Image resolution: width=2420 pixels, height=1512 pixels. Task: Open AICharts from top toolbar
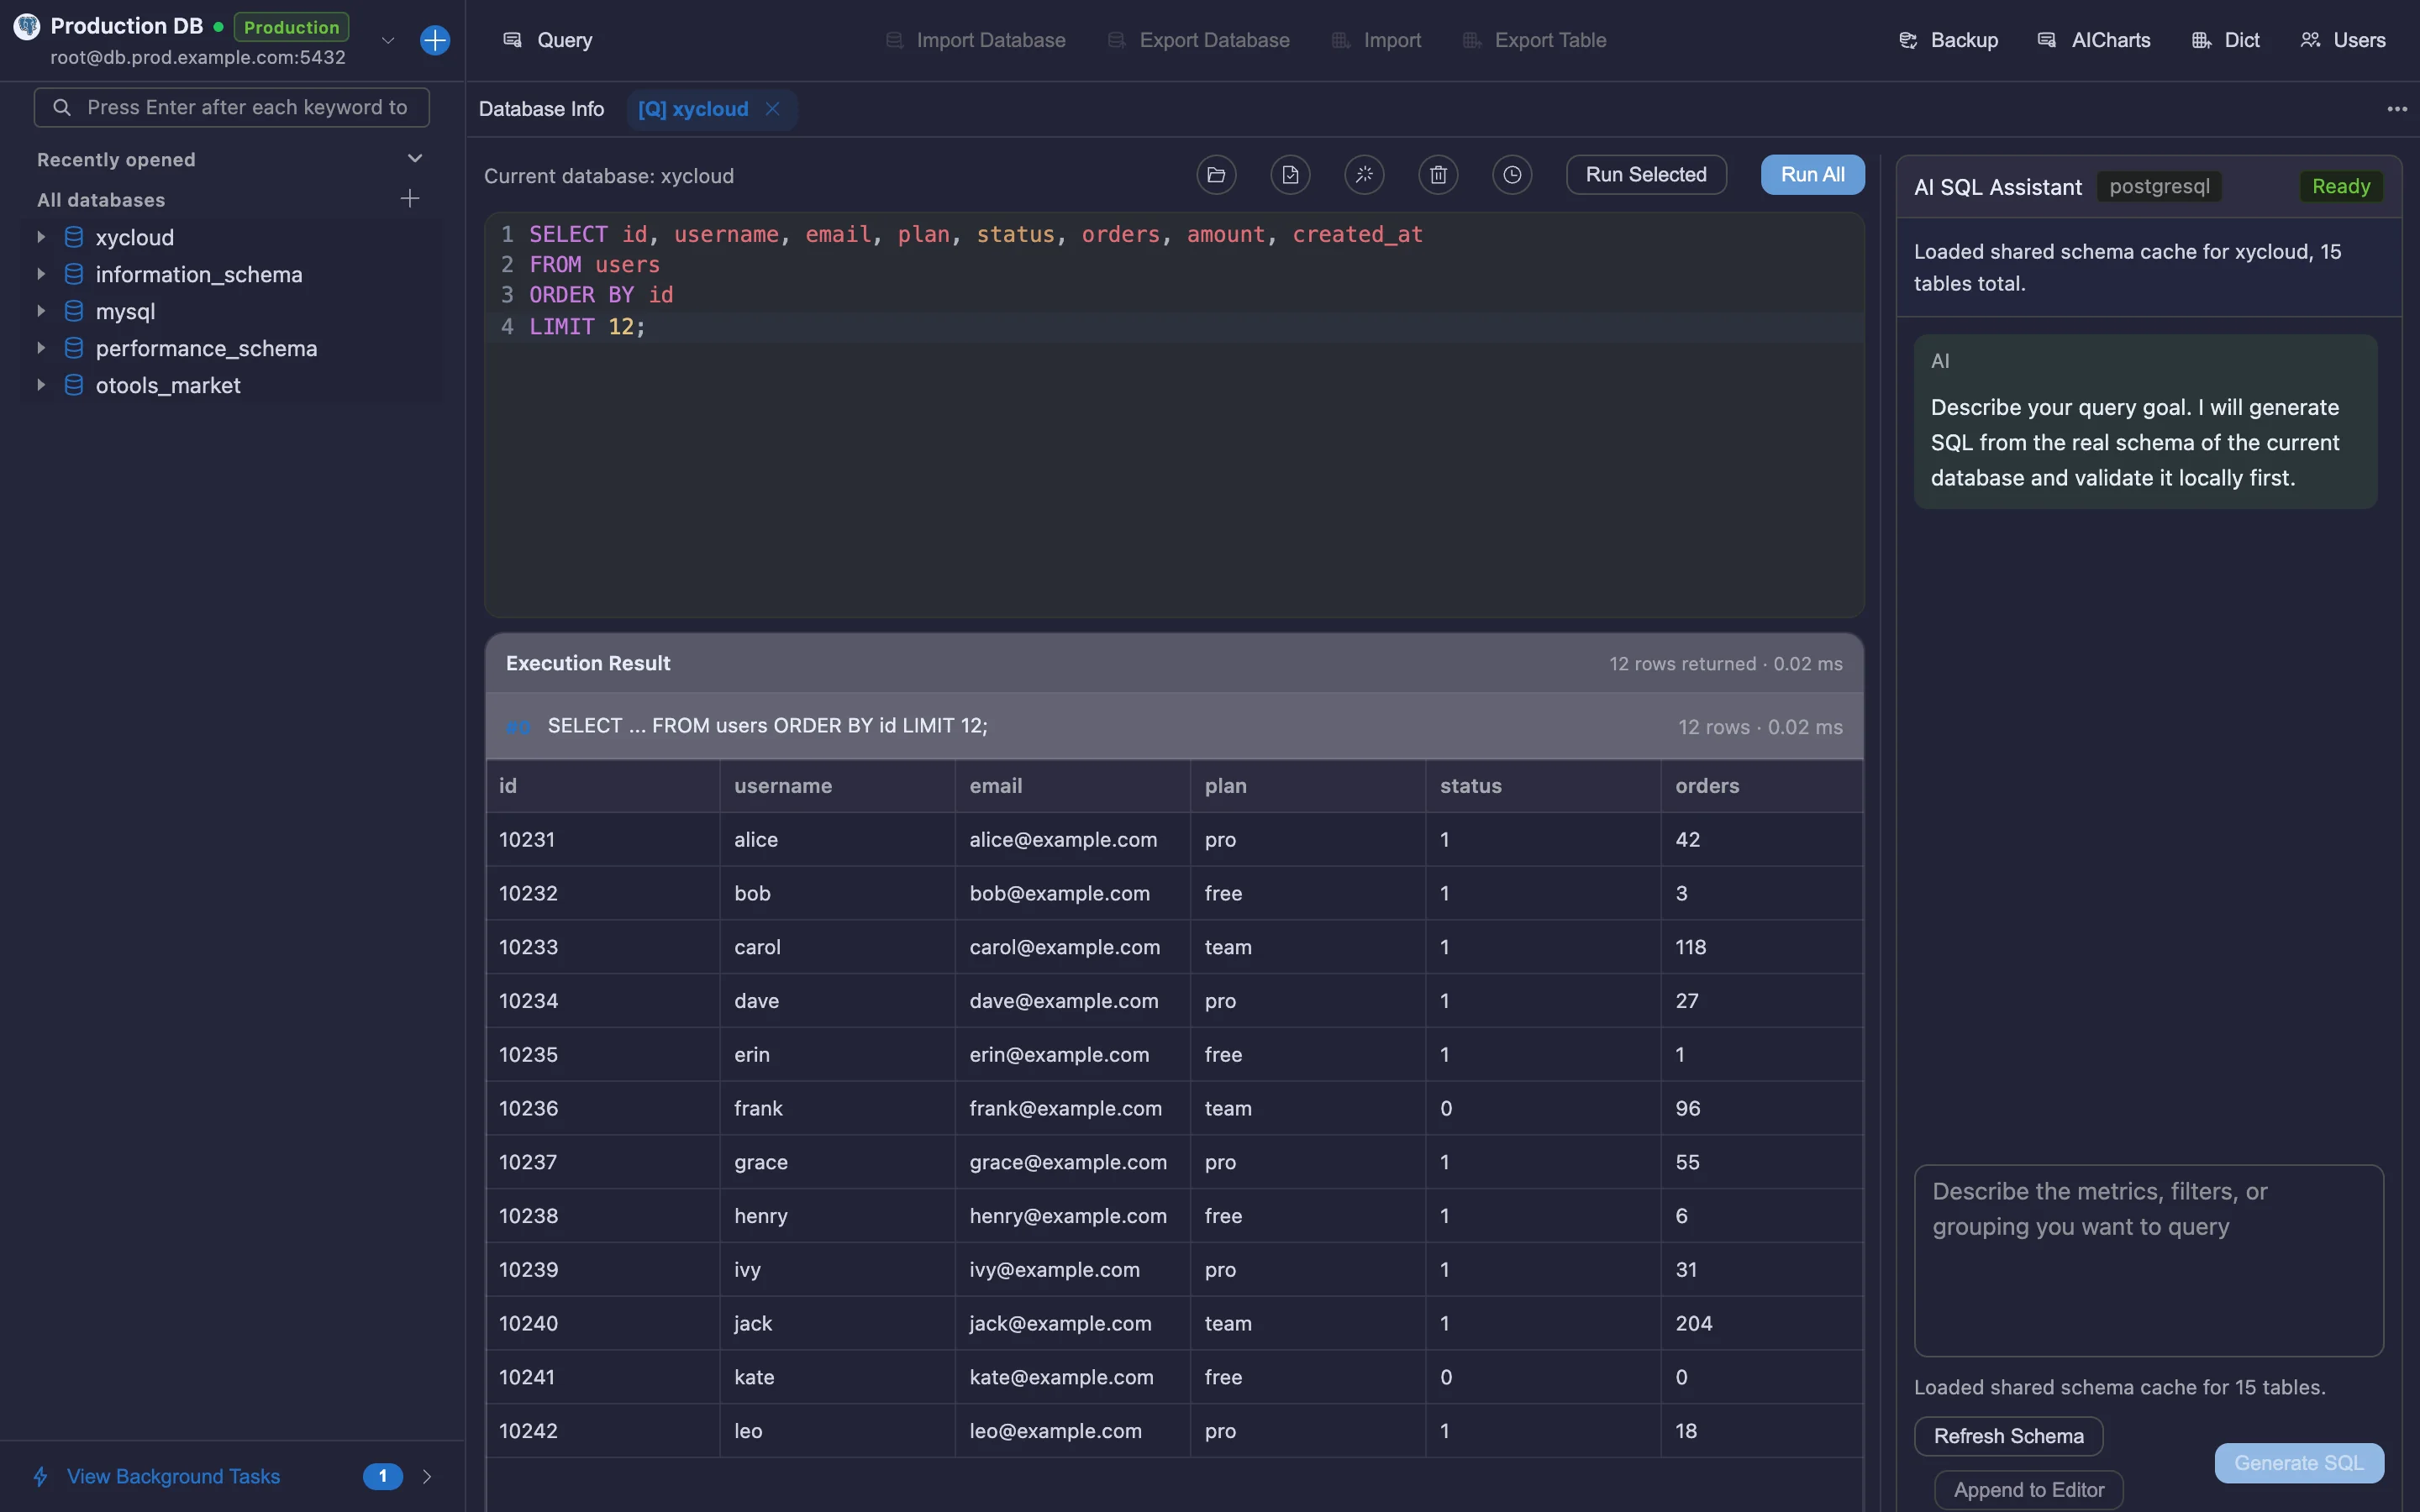pos(2094,40)
